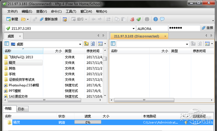Expand the local pane view mode dropdown

[105, 44]
